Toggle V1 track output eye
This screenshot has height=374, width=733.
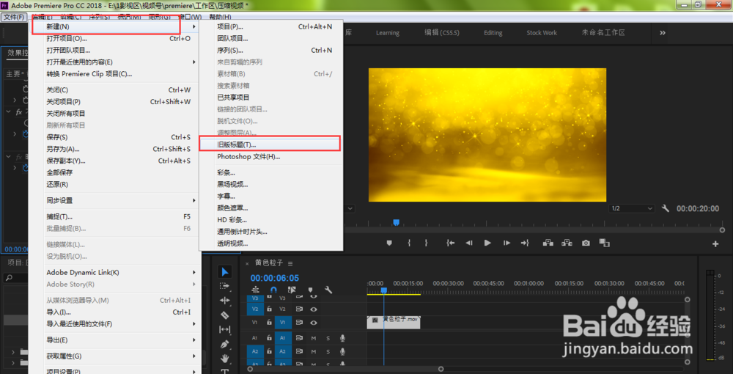314,323
